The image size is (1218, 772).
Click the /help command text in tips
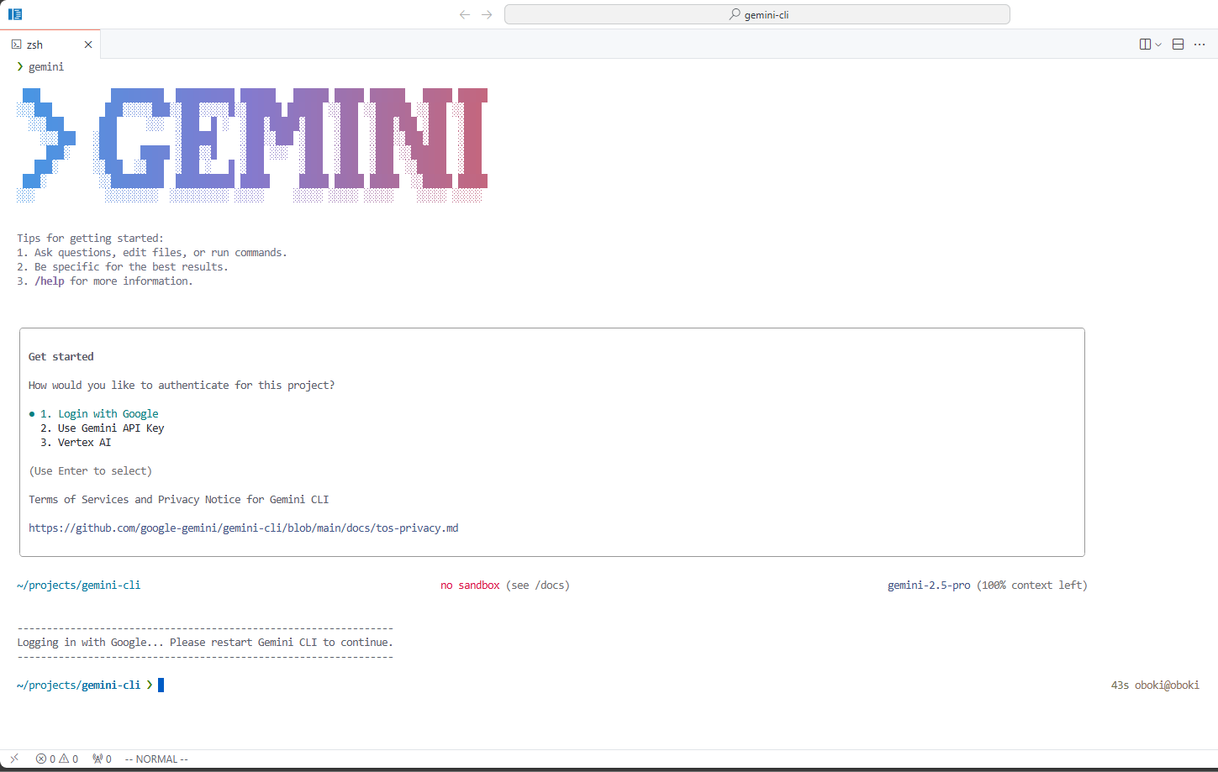[x=50, y=281]
